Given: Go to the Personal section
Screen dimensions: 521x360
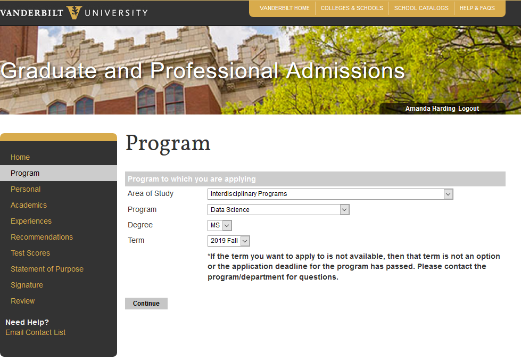Looking at the screenshot, I should 26,189.
